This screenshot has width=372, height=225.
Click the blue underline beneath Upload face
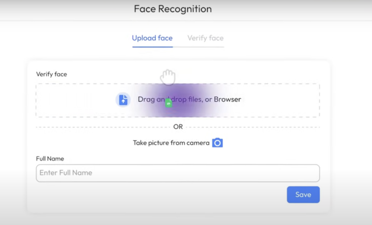(x=152, y=47)
